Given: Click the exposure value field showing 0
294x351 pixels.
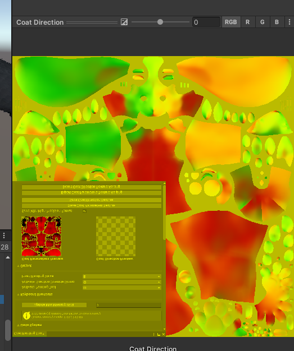Looking at the screenshot, I should 206,22.
